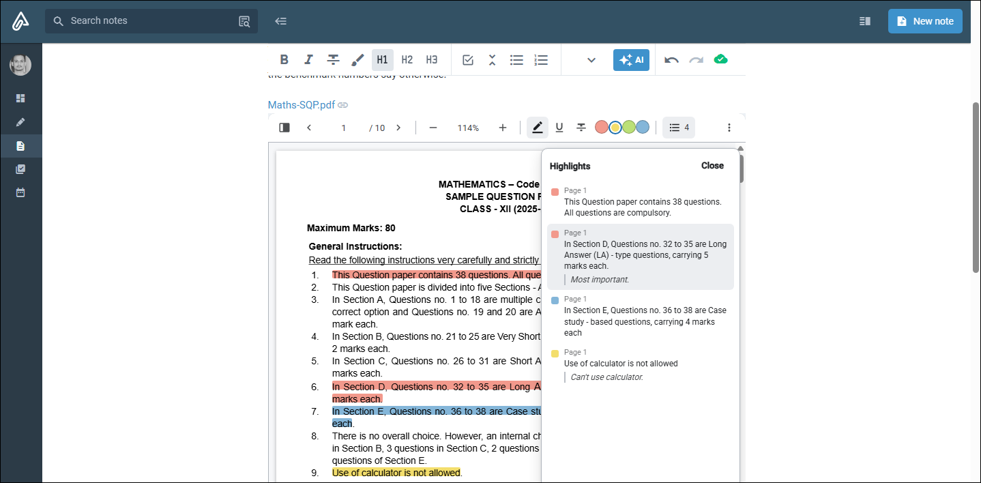The width and height of the screenshot is (981, 483).
Task: Apply H3 heading style
Action: [432, 60]
